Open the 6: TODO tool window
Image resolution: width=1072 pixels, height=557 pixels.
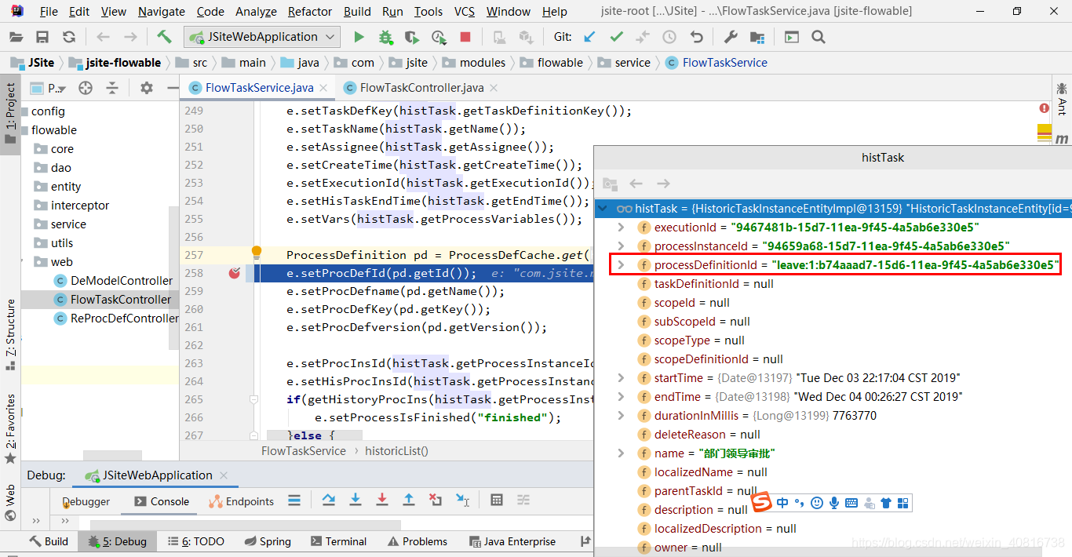tap(195, 541)
